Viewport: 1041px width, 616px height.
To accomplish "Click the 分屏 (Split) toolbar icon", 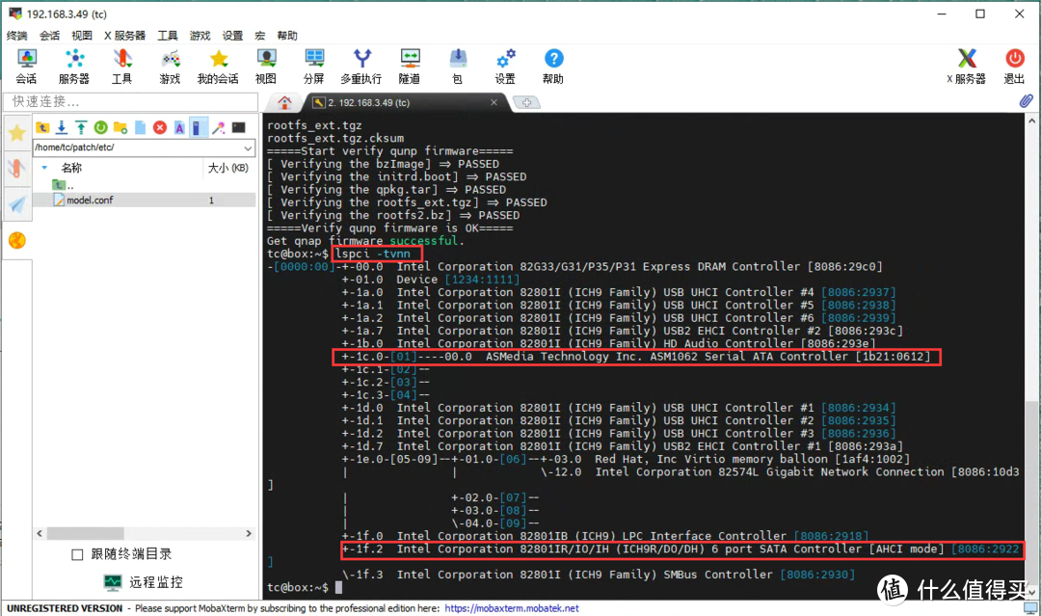I will 313,67.
